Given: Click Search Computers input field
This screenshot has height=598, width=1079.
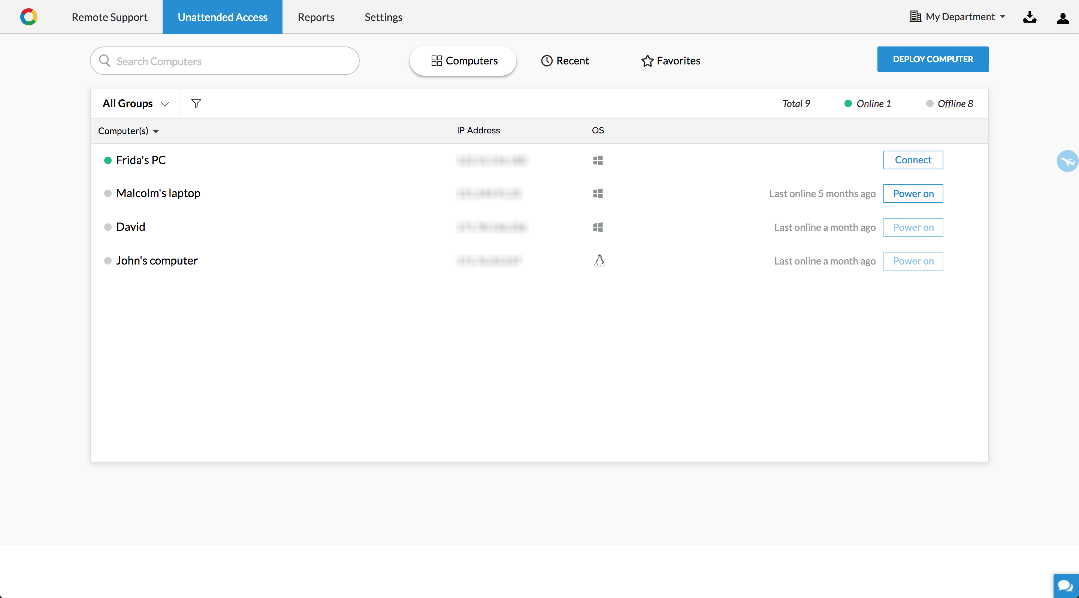Looking at the screenshot, I should click(224, 60).
